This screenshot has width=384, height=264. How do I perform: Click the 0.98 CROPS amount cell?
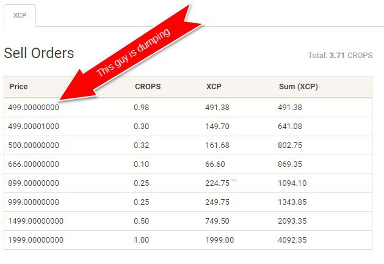(x=141, y=108)
